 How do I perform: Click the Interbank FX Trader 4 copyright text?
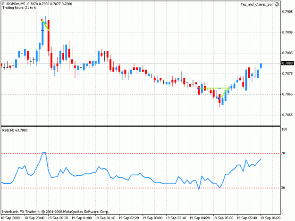tap(56, 212)
